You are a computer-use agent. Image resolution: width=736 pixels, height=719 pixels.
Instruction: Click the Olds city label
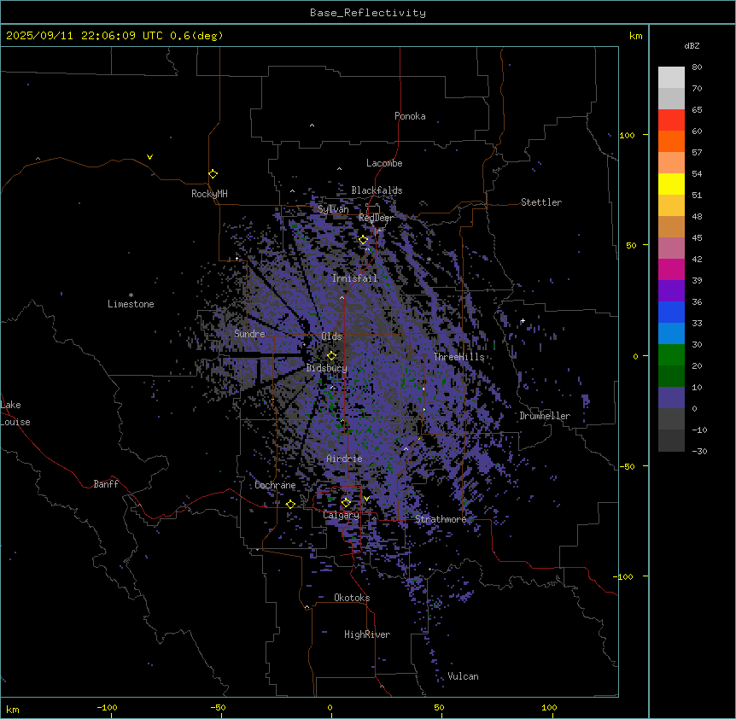tap(331, 336)
